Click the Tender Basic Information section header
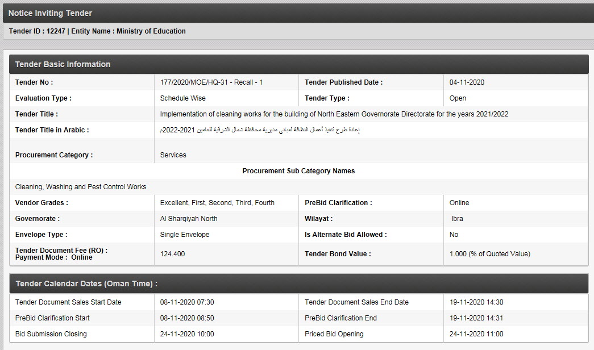Screen dimensions: 594x350 pos(63,64)
